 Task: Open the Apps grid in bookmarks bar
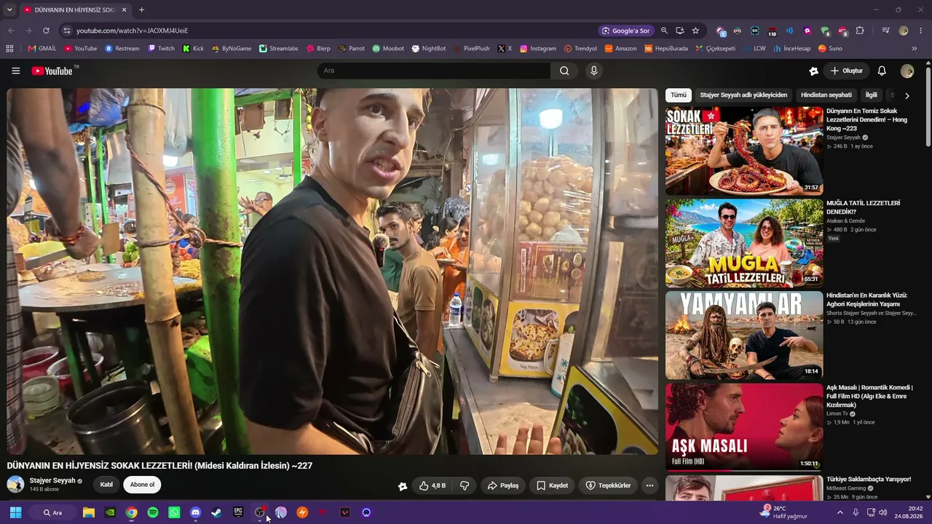point(9,49)
